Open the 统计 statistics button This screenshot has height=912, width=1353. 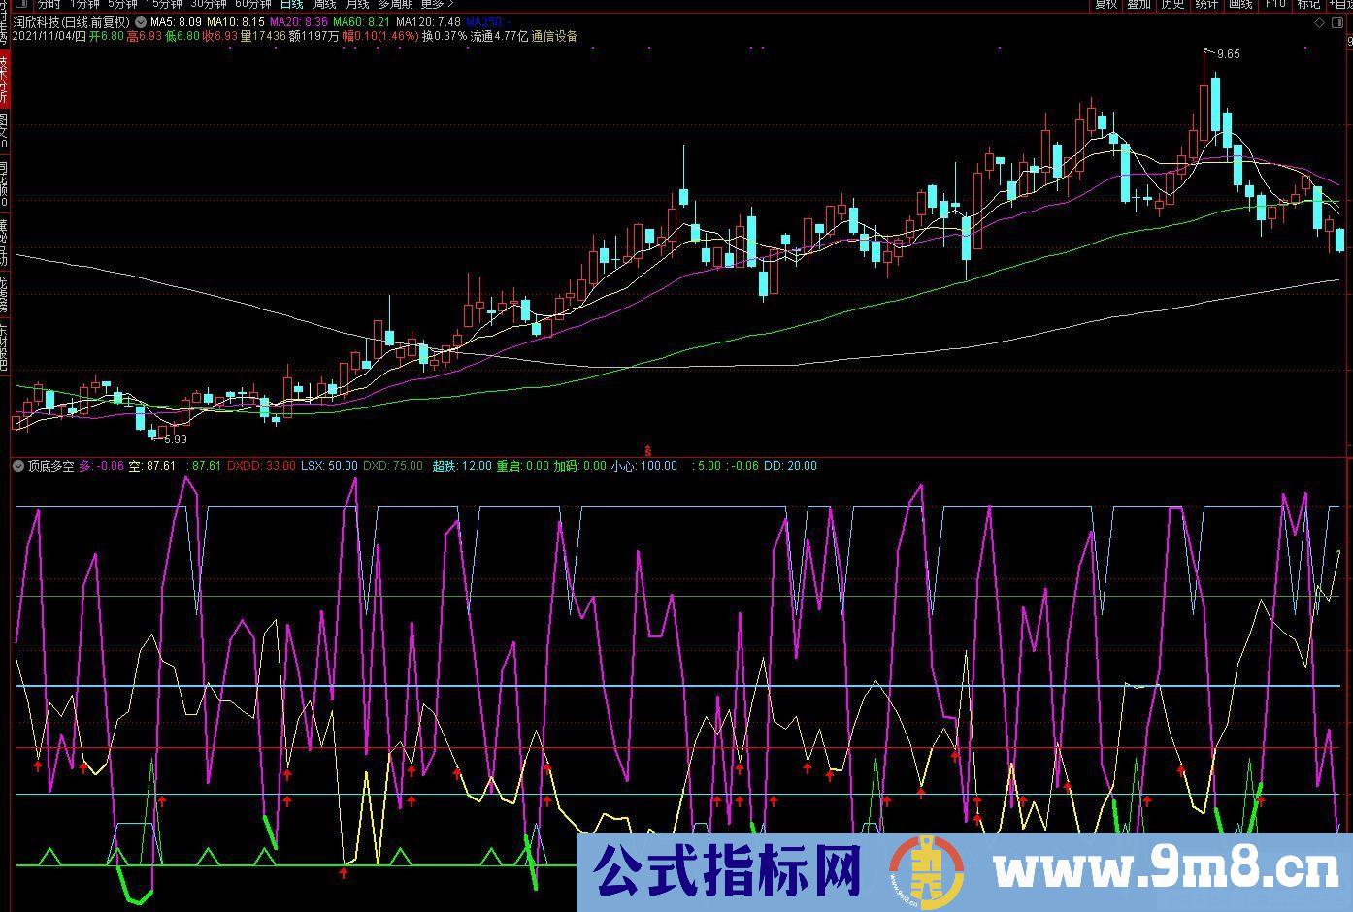coord(1206,4)
